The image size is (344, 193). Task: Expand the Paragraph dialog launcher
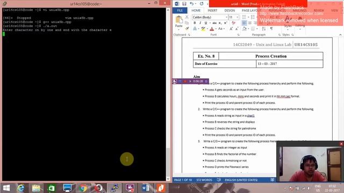pyautogui.click(x=279, y=35)
